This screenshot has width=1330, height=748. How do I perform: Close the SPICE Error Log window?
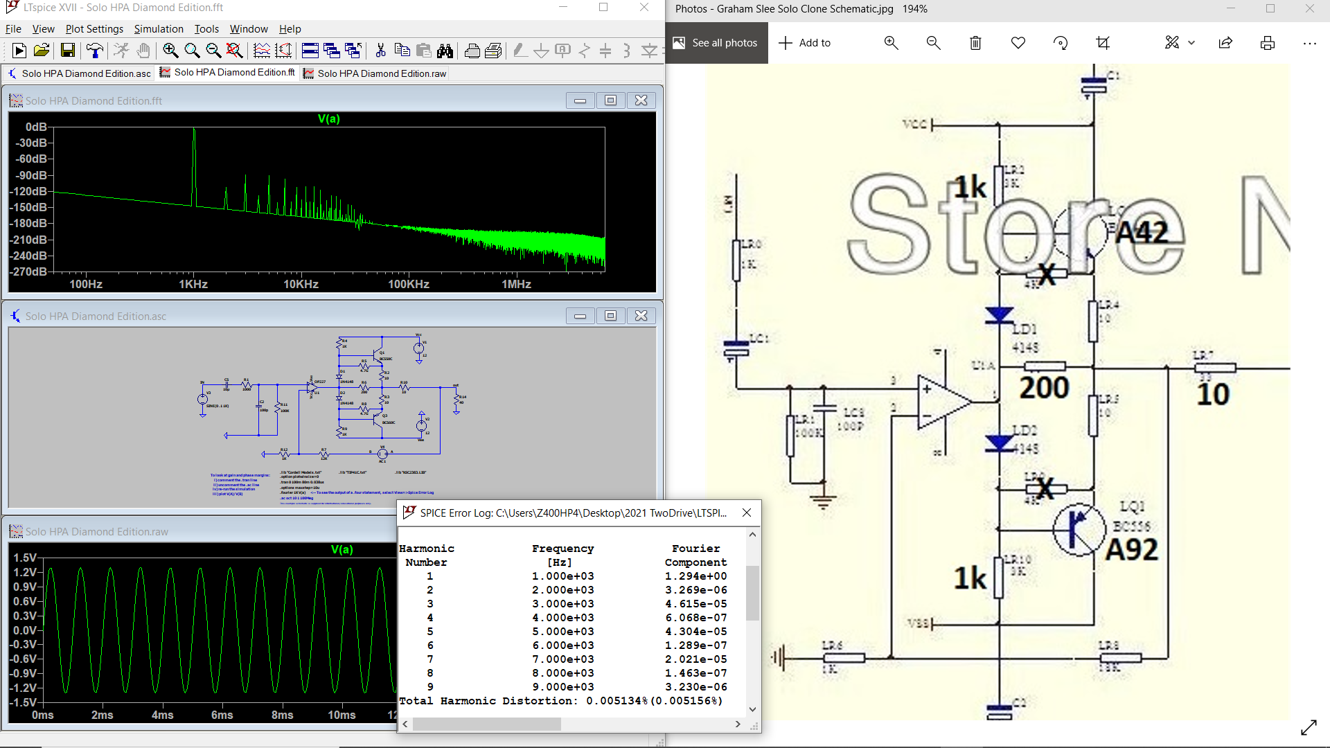pos(747,513)
